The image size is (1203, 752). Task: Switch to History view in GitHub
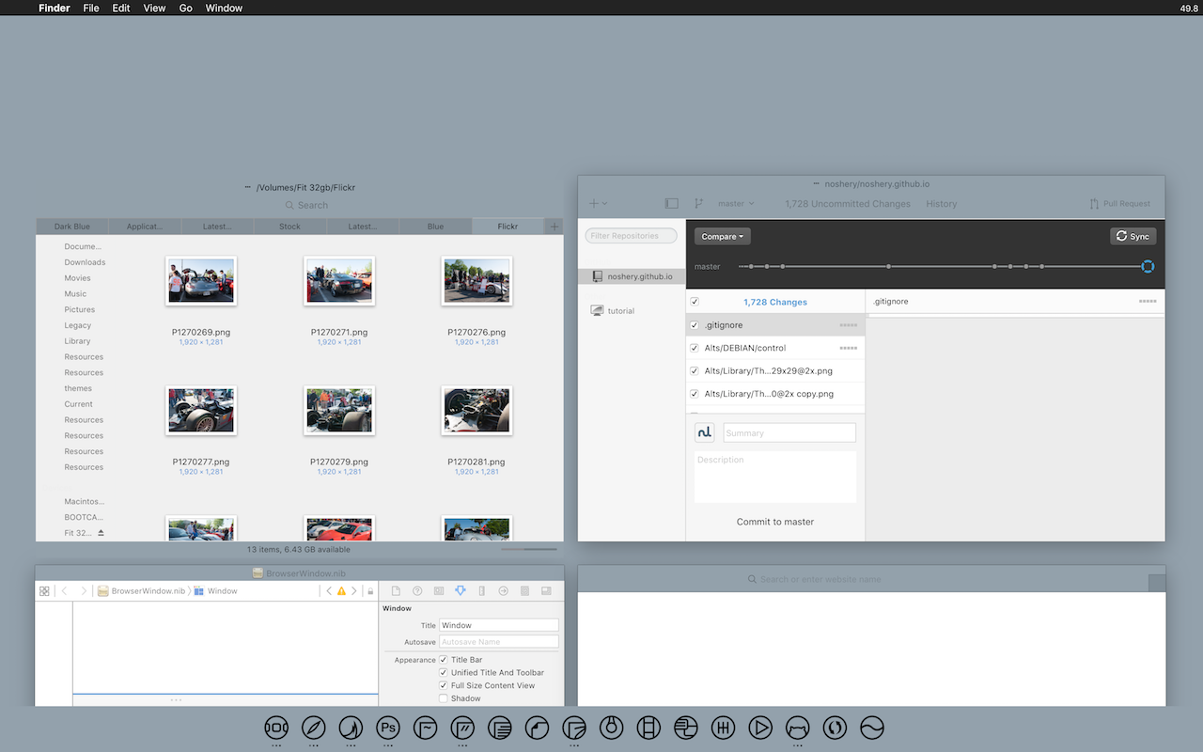pos(941,204)
